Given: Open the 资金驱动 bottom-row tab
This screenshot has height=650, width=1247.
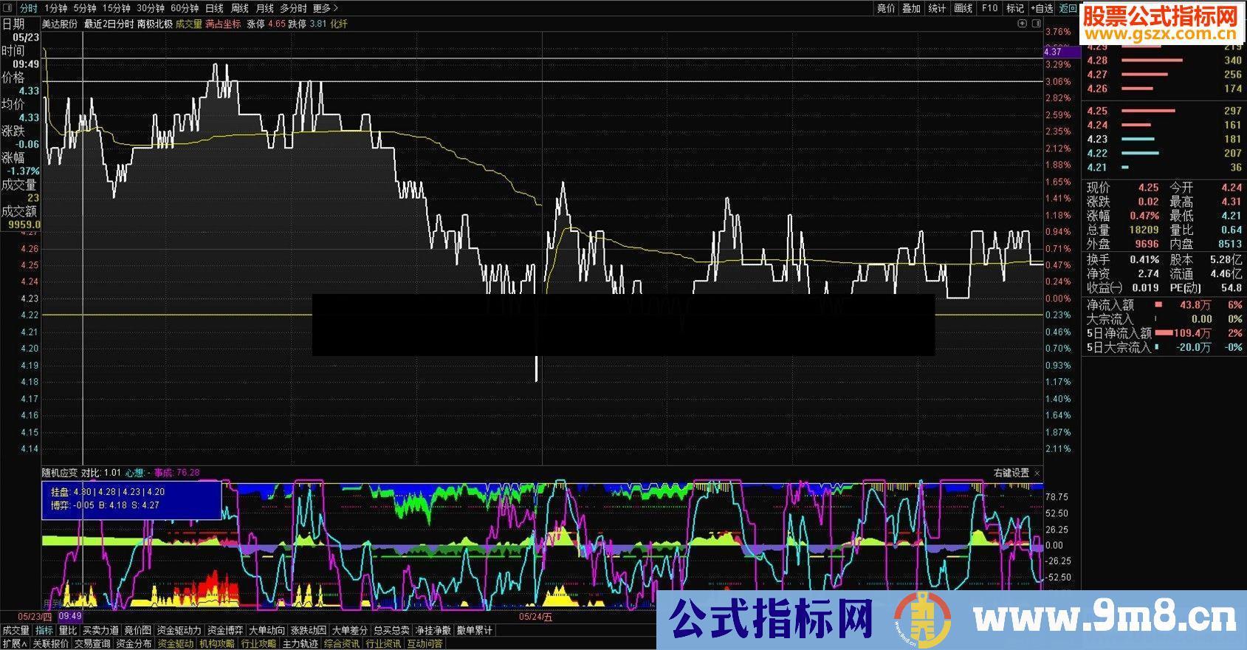Looking at the screenshot, I should (176, 643).
